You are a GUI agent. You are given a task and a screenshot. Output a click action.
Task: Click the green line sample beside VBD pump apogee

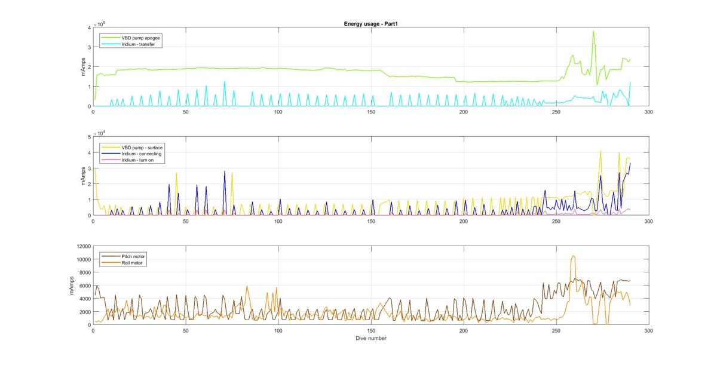click(x=111, y=37)
